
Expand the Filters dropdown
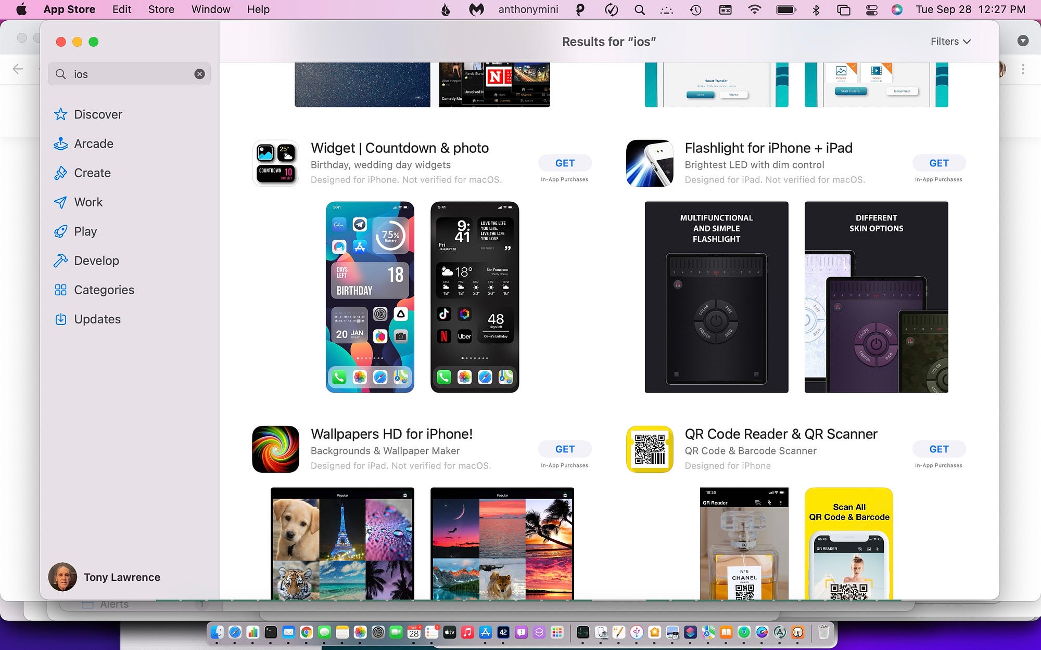pyautogui.click(x=950, y=42)
